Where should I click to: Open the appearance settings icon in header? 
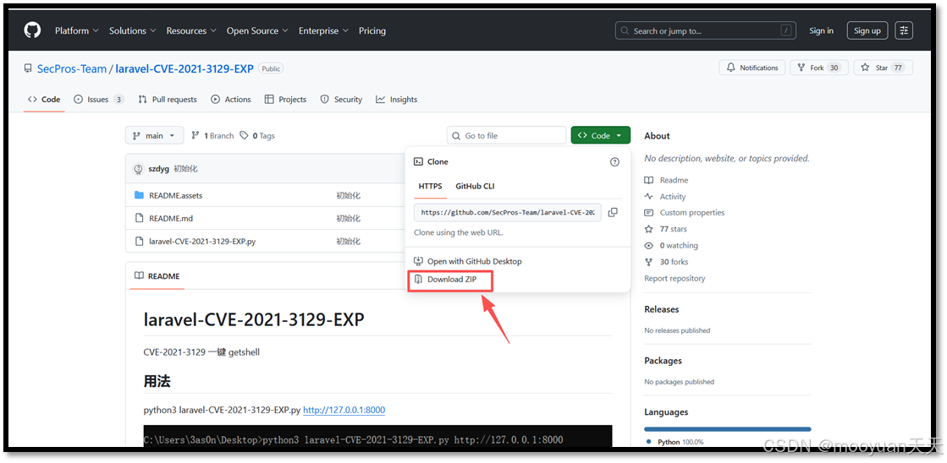pos(904,30)
